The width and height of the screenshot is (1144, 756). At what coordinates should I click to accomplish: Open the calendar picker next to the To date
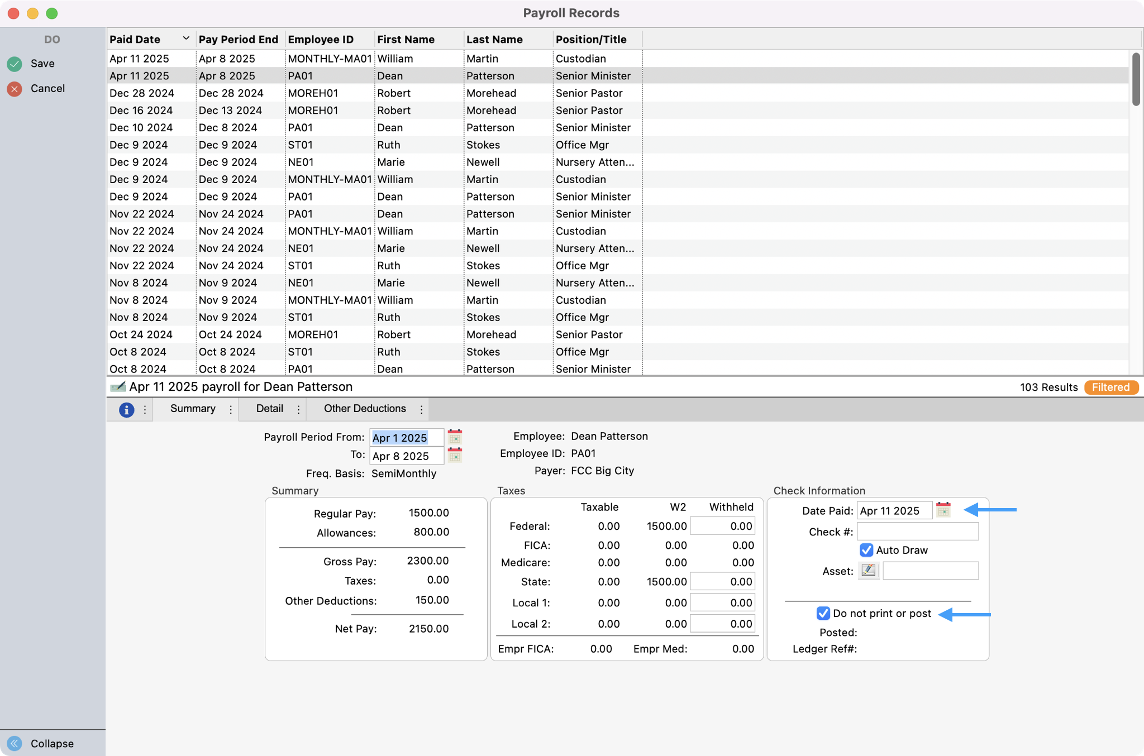pyautogui.click(x=455, y=456)
